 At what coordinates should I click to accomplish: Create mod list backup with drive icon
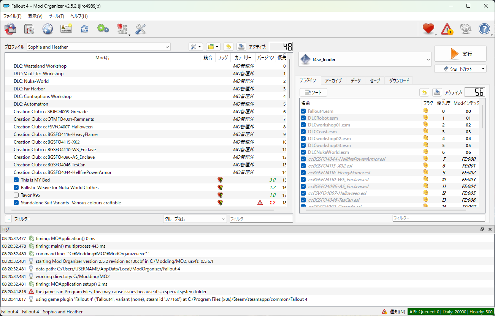point(241,47)
